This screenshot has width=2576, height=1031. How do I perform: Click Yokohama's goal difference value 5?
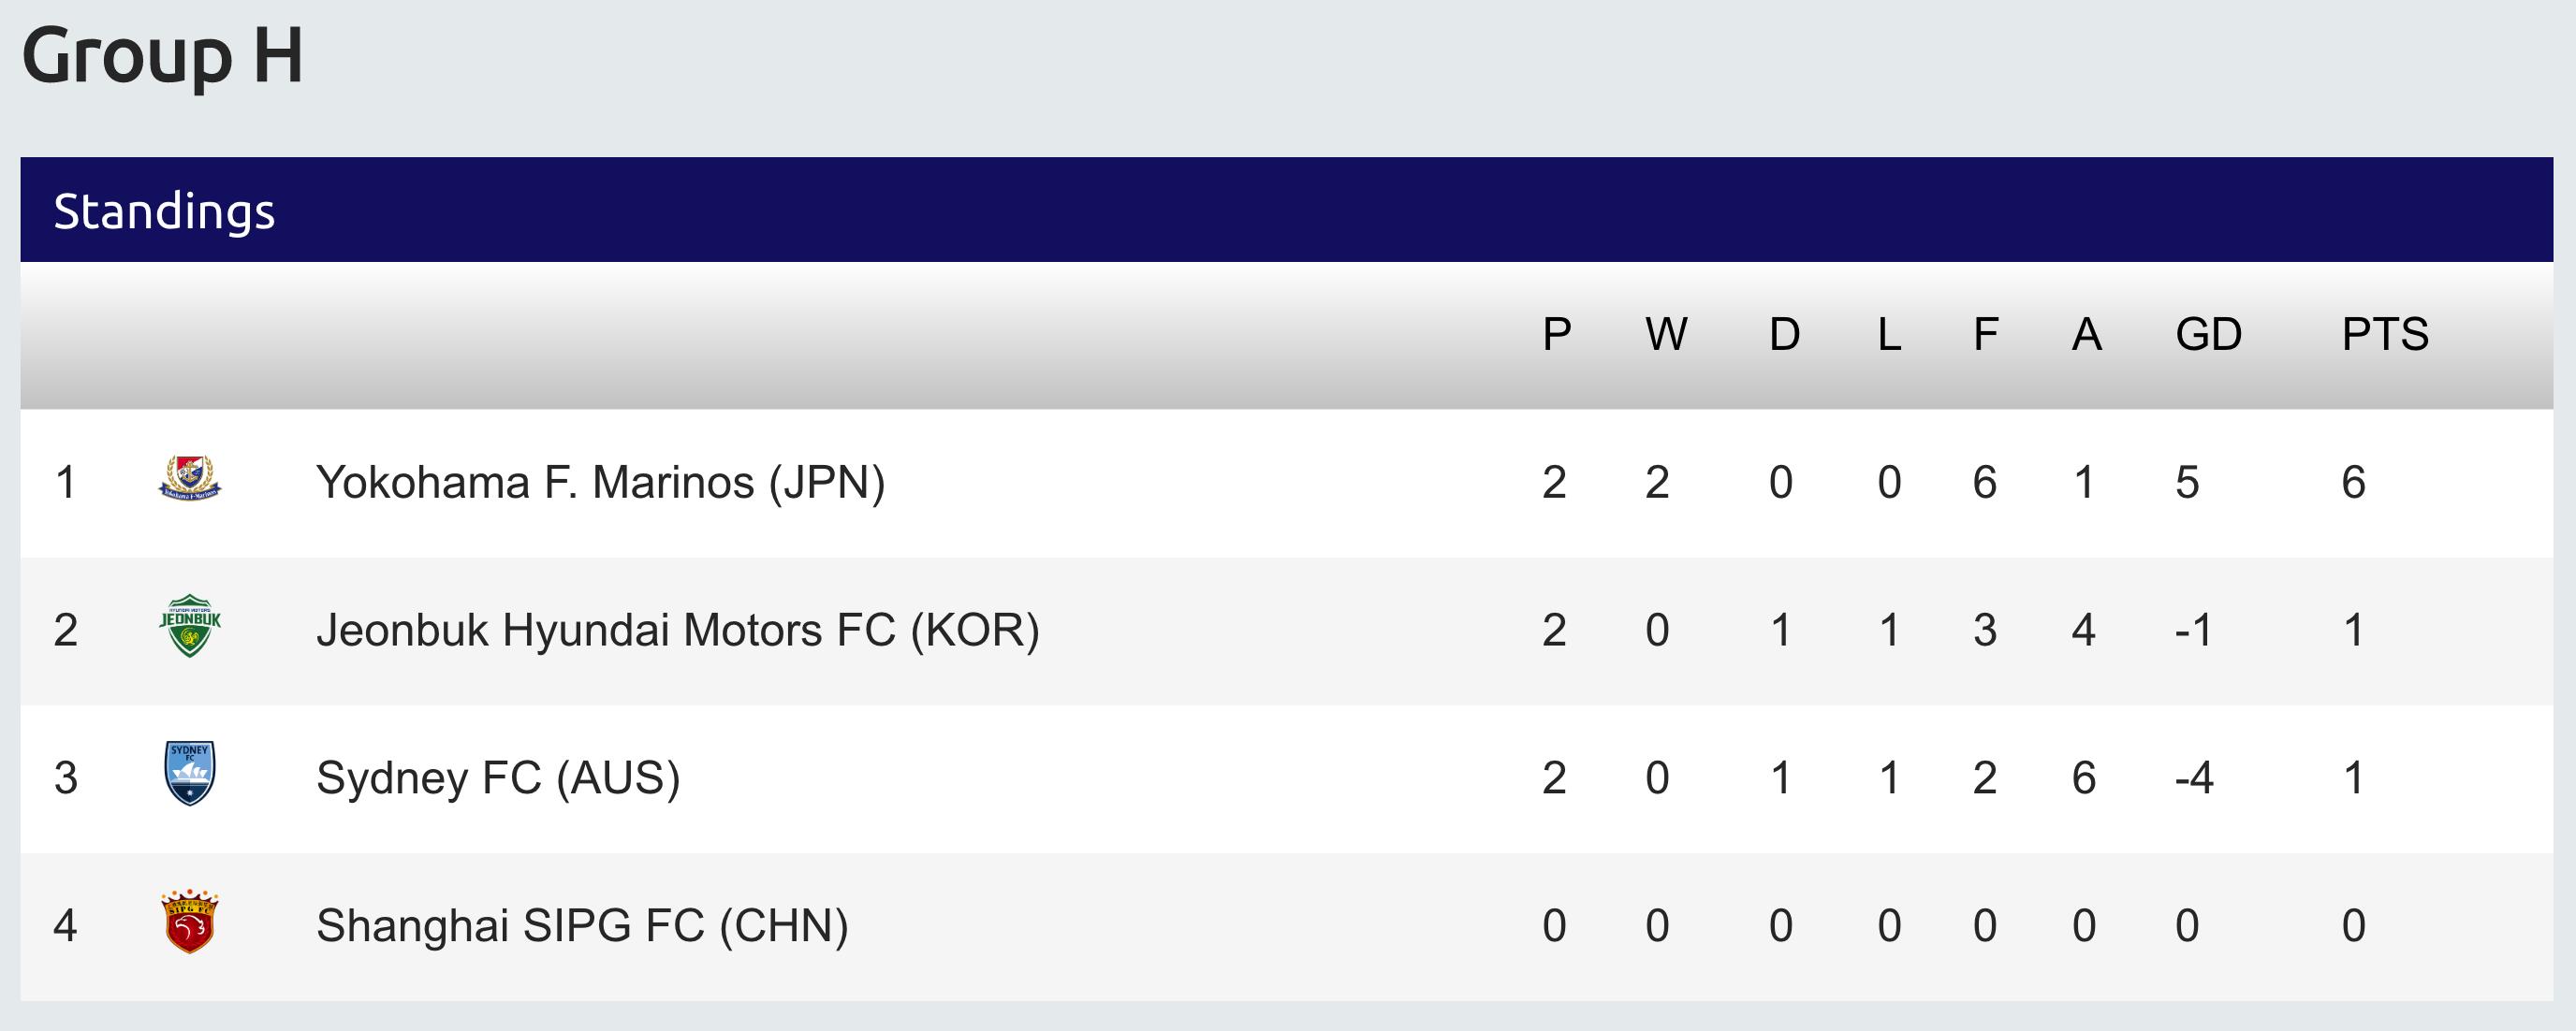pyautogui.click(x=2187, y=483)
